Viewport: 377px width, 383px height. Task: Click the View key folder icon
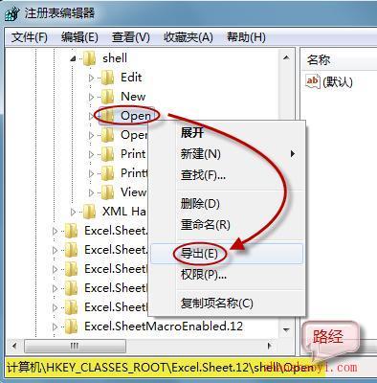coord(107,192)
